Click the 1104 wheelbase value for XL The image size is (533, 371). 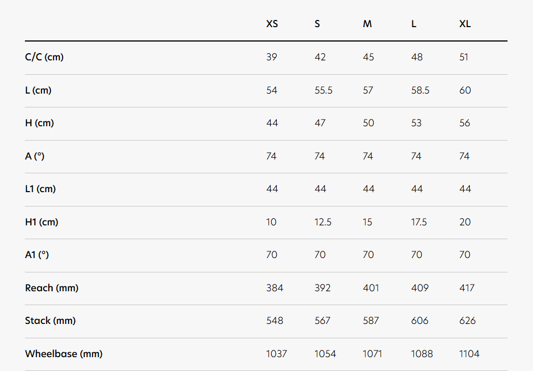coord(469,354)
